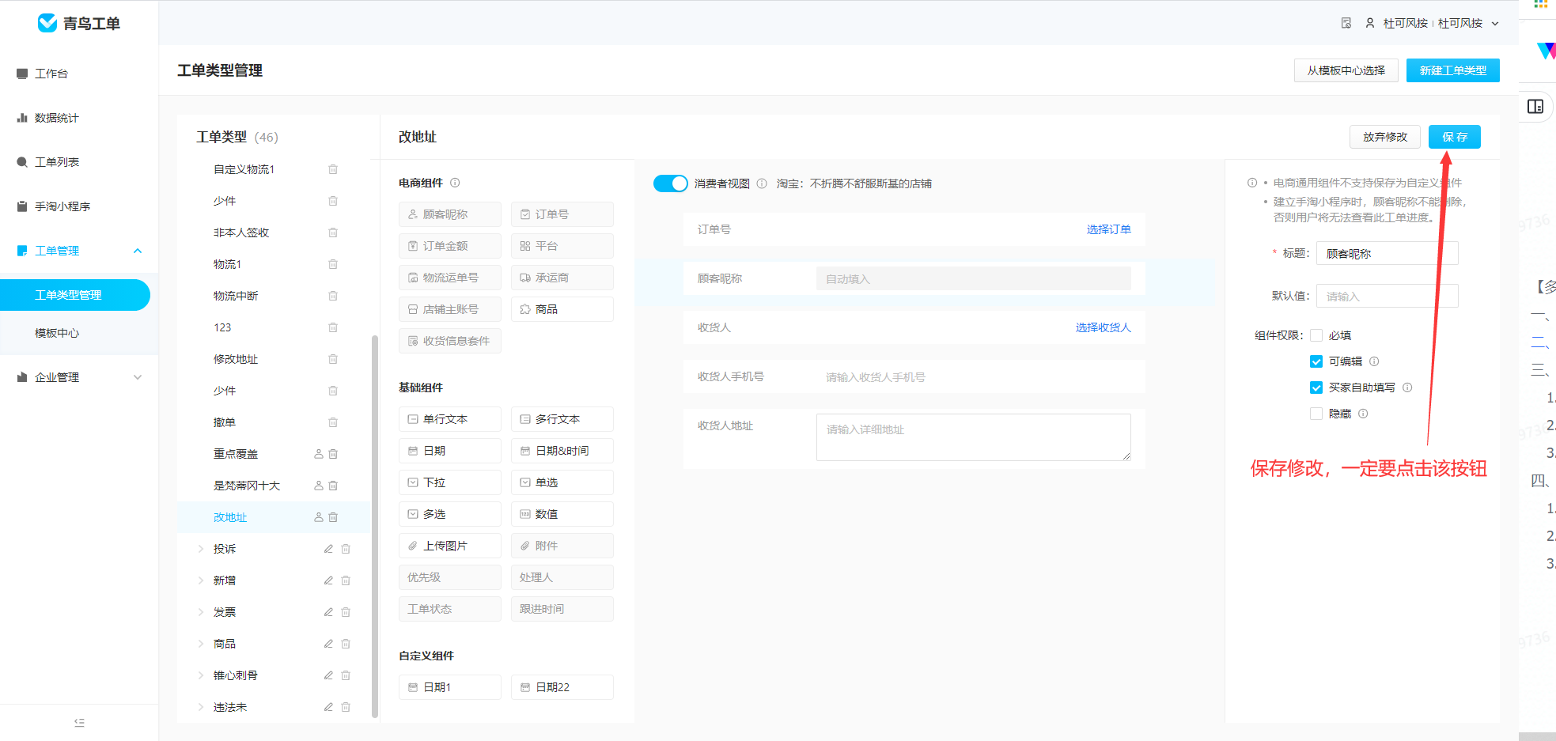This screenshot has width=1556, height=741.
Task: Uncheck the 可编辑 checkbox
Action: pyautogui.click(x=1316, y=361)
